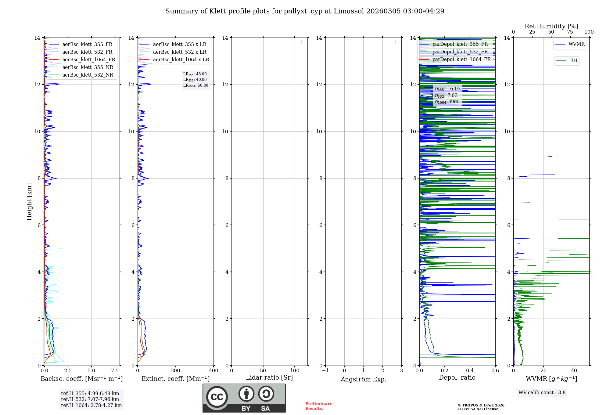Click the lidar ratio values text box
Viewport: 610px width, 415px height.
[196, 80]
